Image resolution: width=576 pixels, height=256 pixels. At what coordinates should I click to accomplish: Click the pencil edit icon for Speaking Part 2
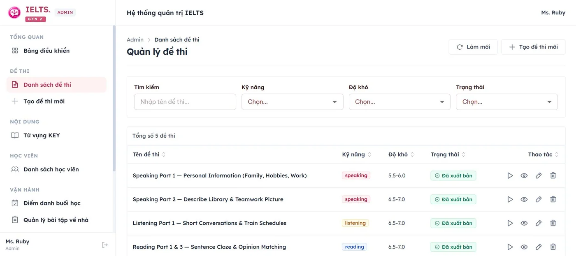(x=539, y=199)
